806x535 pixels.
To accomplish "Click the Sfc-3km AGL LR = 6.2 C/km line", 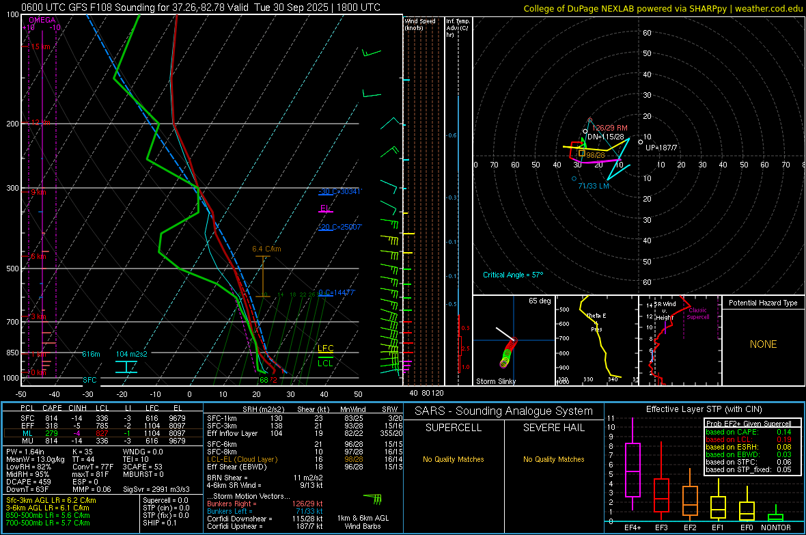I will click(x=51, y=500).
